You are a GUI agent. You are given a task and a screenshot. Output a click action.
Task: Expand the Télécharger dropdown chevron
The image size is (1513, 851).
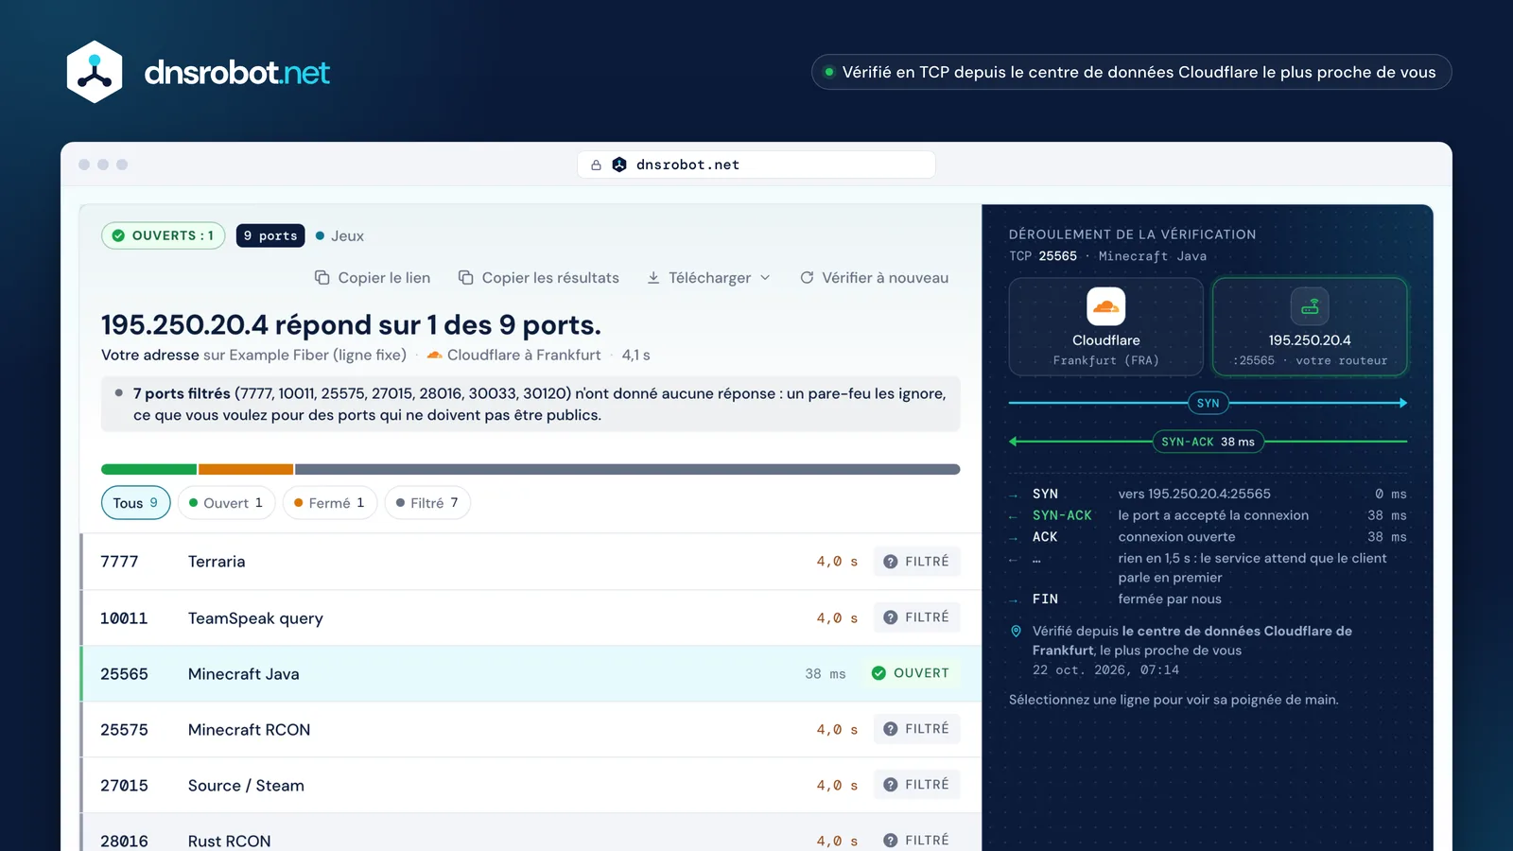765,277
